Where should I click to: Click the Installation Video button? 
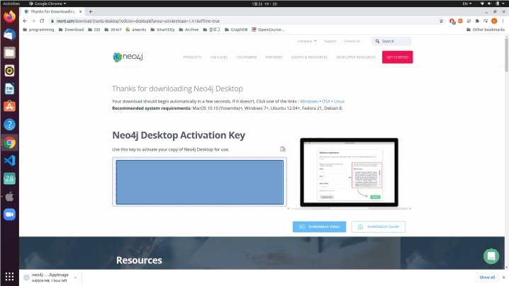tap(319, 227)
